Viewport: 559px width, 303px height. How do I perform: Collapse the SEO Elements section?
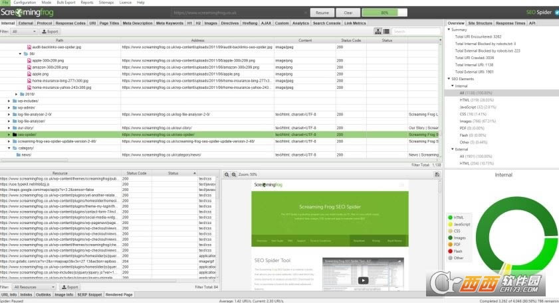coord(449,79)
